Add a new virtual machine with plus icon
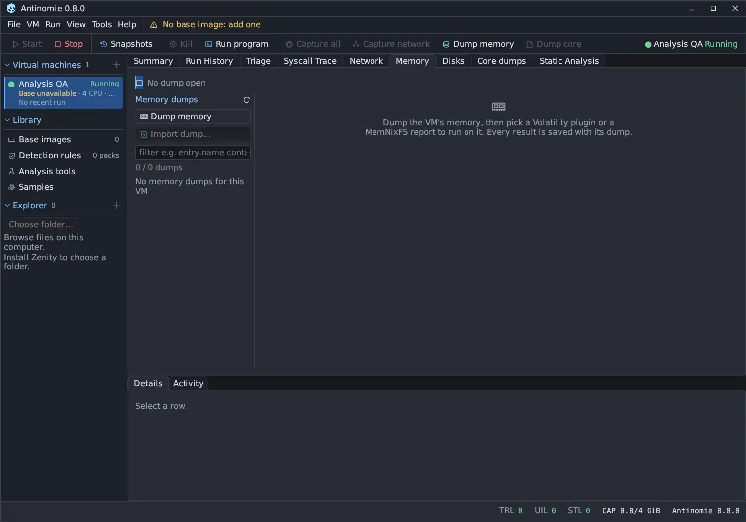 pos(116,65)
